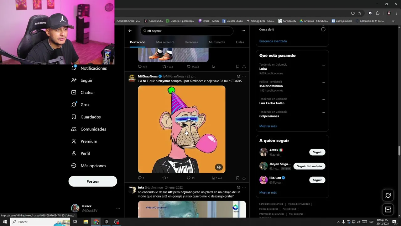Open Seguir in the sidebar

(x=82, y=80)
